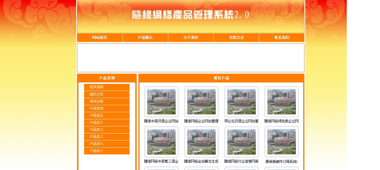Screen dimensions: 380x170
Task: Open the 产品类八 category
Action: pos(107,137)
